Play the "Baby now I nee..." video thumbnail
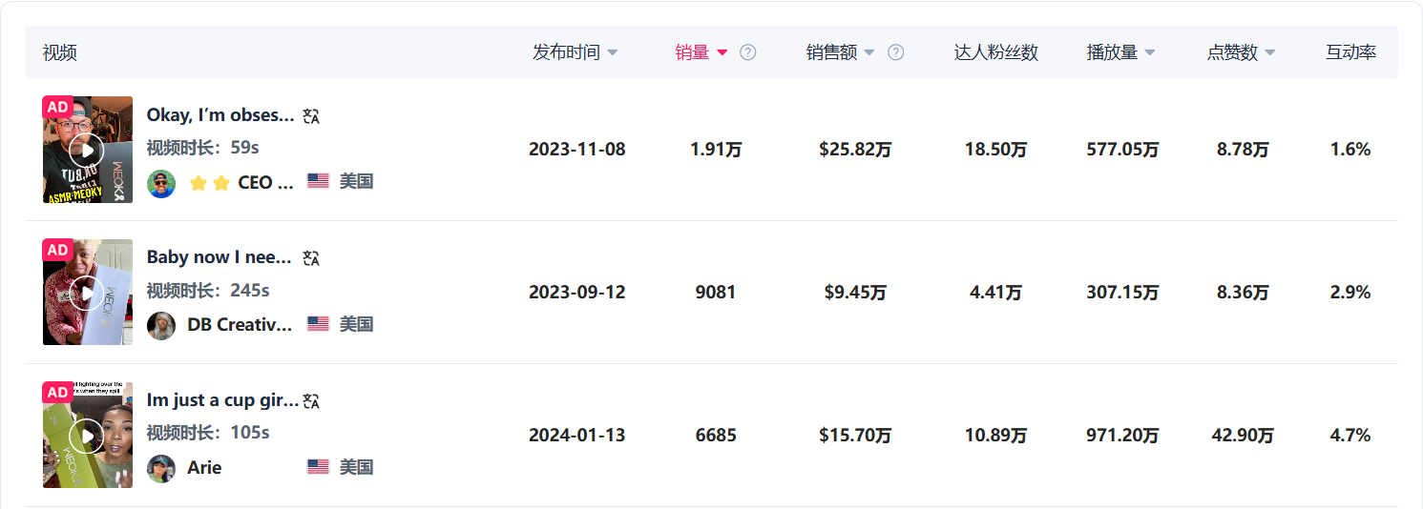 click(x=88, y=293)
